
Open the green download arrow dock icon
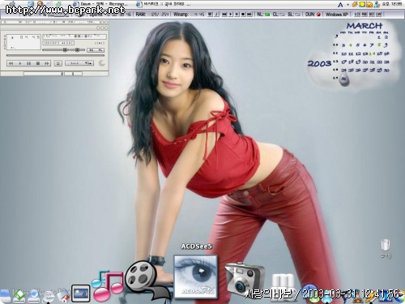point(19,296)
